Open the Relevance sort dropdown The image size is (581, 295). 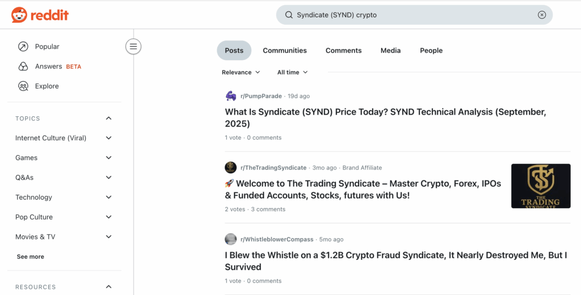pyautogui.click(x=241, y=72)
